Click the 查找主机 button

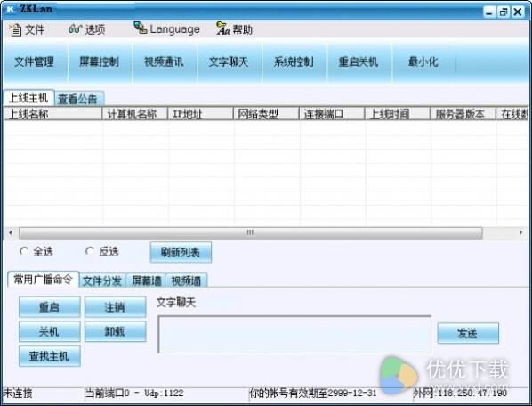(50, 356)
